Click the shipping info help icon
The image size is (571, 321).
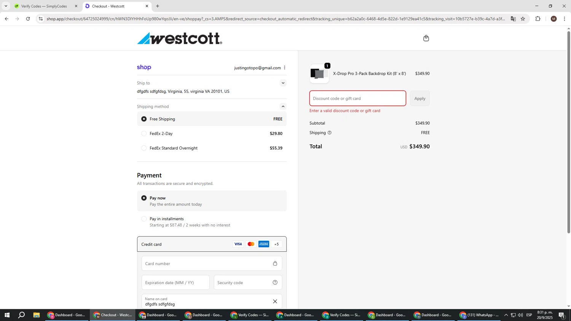[x=330, y=133]
